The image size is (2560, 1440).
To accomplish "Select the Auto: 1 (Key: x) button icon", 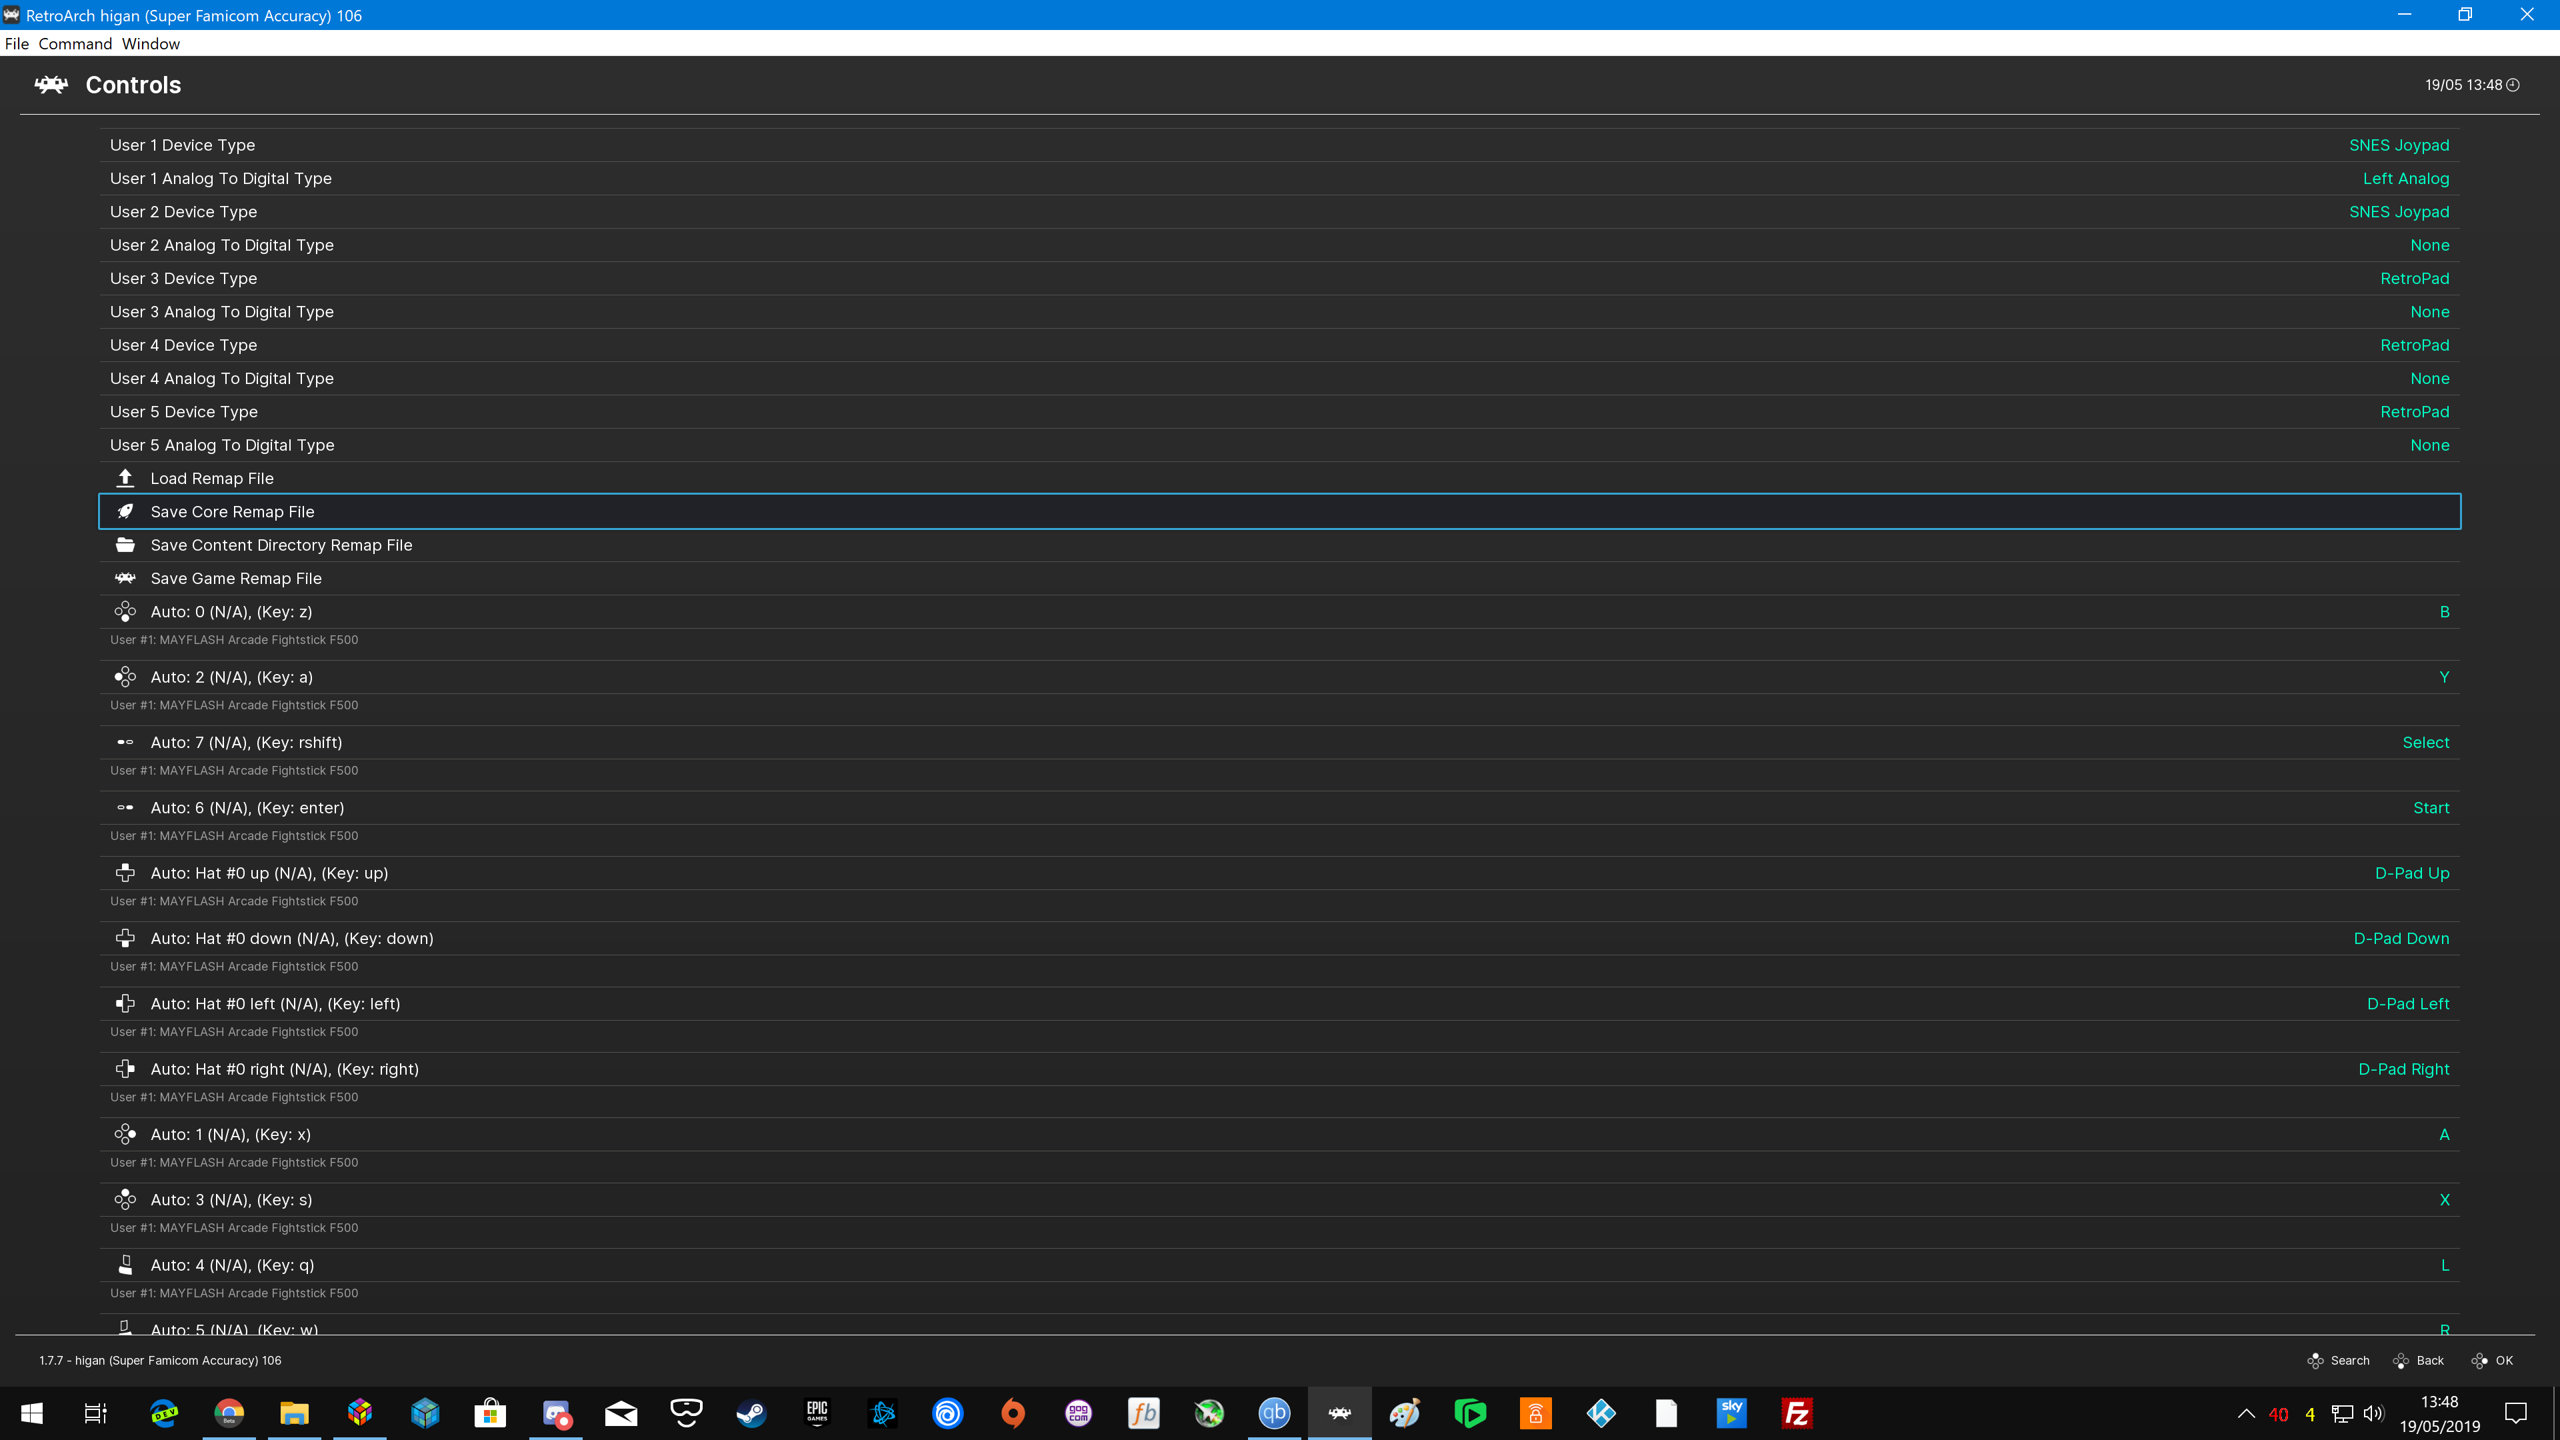I will pyautogui.click(x=125, y=1134).
